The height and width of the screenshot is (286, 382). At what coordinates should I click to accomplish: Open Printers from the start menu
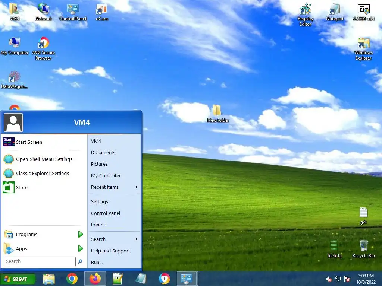114,225
